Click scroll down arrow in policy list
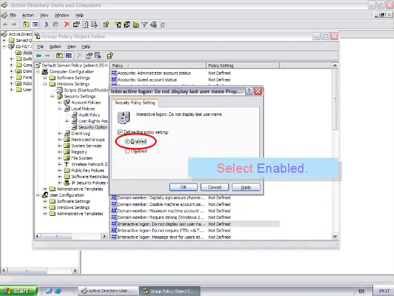 tap(335, 236)
